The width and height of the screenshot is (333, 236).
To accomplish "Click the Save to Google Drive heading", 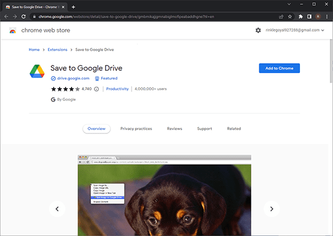I will 86,68.
